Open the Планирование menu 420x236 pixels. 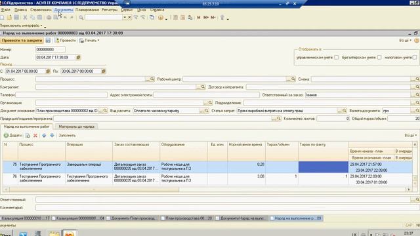click(x=87, y=10)
